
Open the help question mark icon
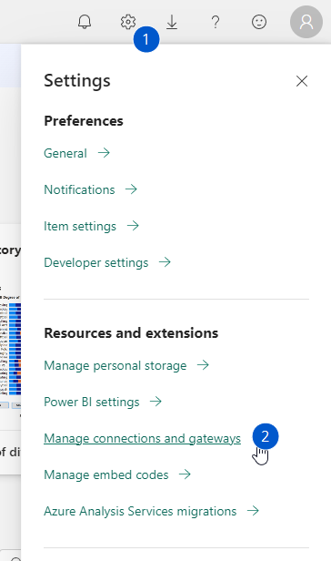(x=216, y=22)
